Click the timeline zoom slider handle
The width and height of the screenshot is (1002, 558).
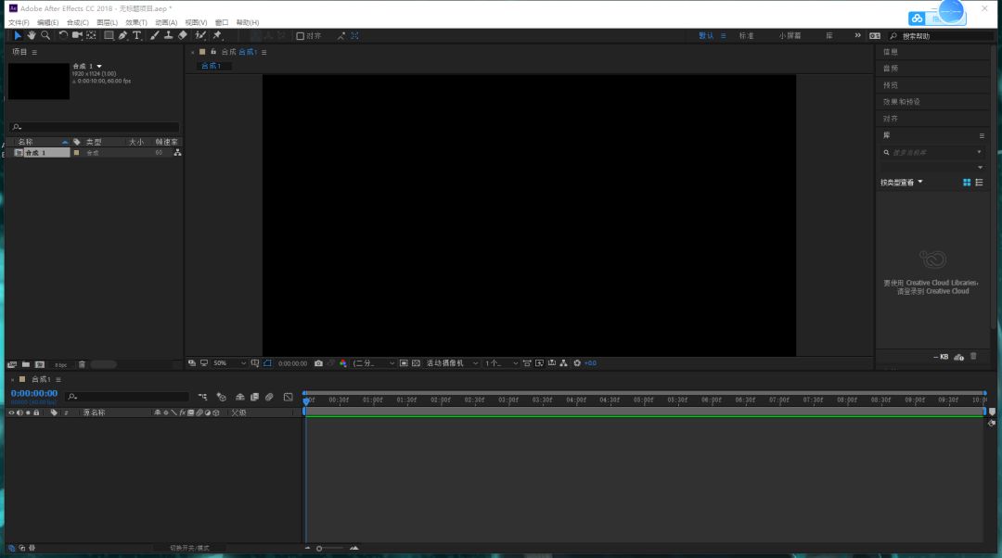click(x=319, y=549)
